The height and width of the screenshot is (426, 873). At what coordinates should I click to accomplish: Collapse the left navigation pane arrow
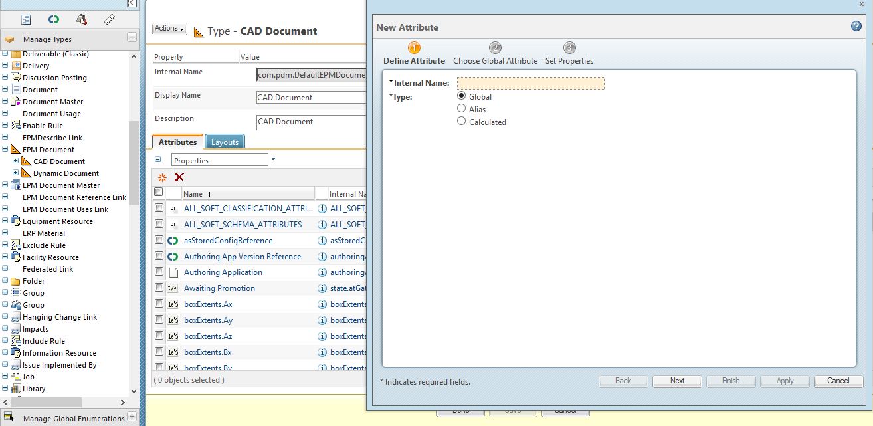pos(132,3)
